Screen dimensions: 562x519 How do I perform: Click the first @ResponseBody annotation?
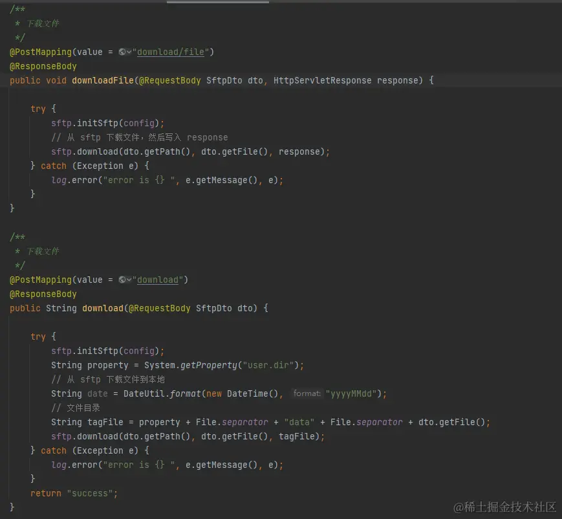43,67
